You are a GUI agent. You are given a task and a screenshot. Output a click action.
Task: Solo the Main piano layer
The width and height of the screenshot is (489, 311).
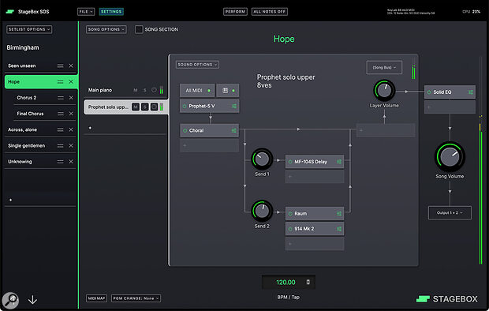pos(144,90)
